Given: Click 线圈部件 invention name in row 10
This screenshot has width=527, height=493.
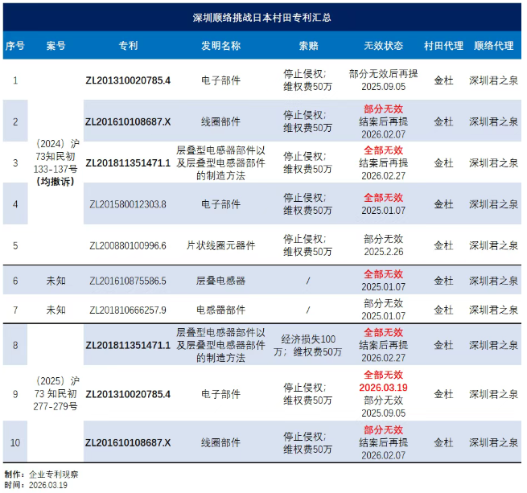Looking at the screenshot, I should pos(220,442).
